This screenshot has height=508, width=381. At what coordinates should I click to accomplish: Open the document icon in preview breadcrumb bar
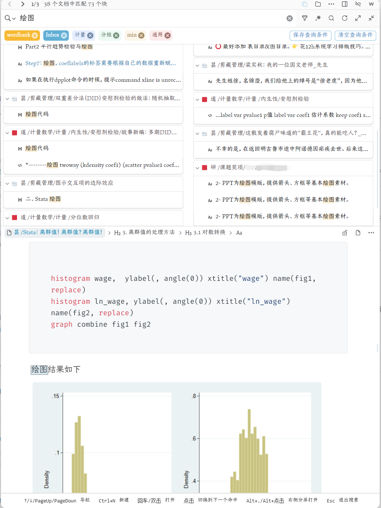click(x=358, y=233)
